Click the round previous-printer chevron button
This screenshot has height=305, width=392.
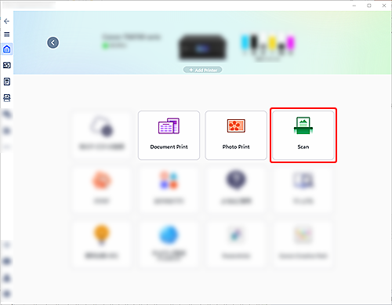pos(53,42)
